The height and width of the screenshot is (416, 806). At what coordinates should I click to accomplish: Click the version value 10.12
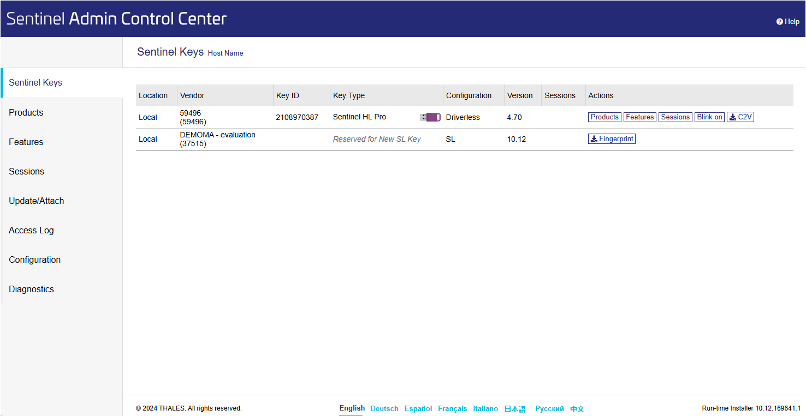coord(517,139)
